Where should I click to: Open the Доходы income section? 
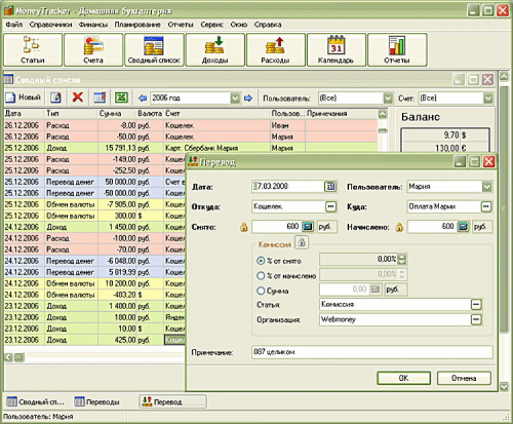coord(215,50)
